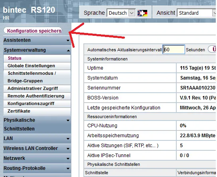Click Konfiguration speichern button
This screenshot has width=217, height=177.
(x=33, y=31)
